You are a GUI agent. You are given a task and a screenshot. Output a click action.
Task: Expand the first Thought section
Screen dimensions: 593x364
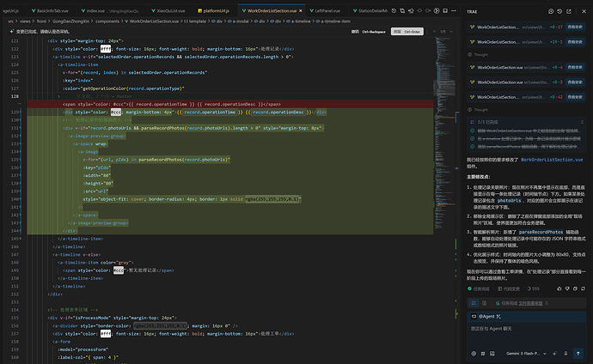(x=478, y=55)
